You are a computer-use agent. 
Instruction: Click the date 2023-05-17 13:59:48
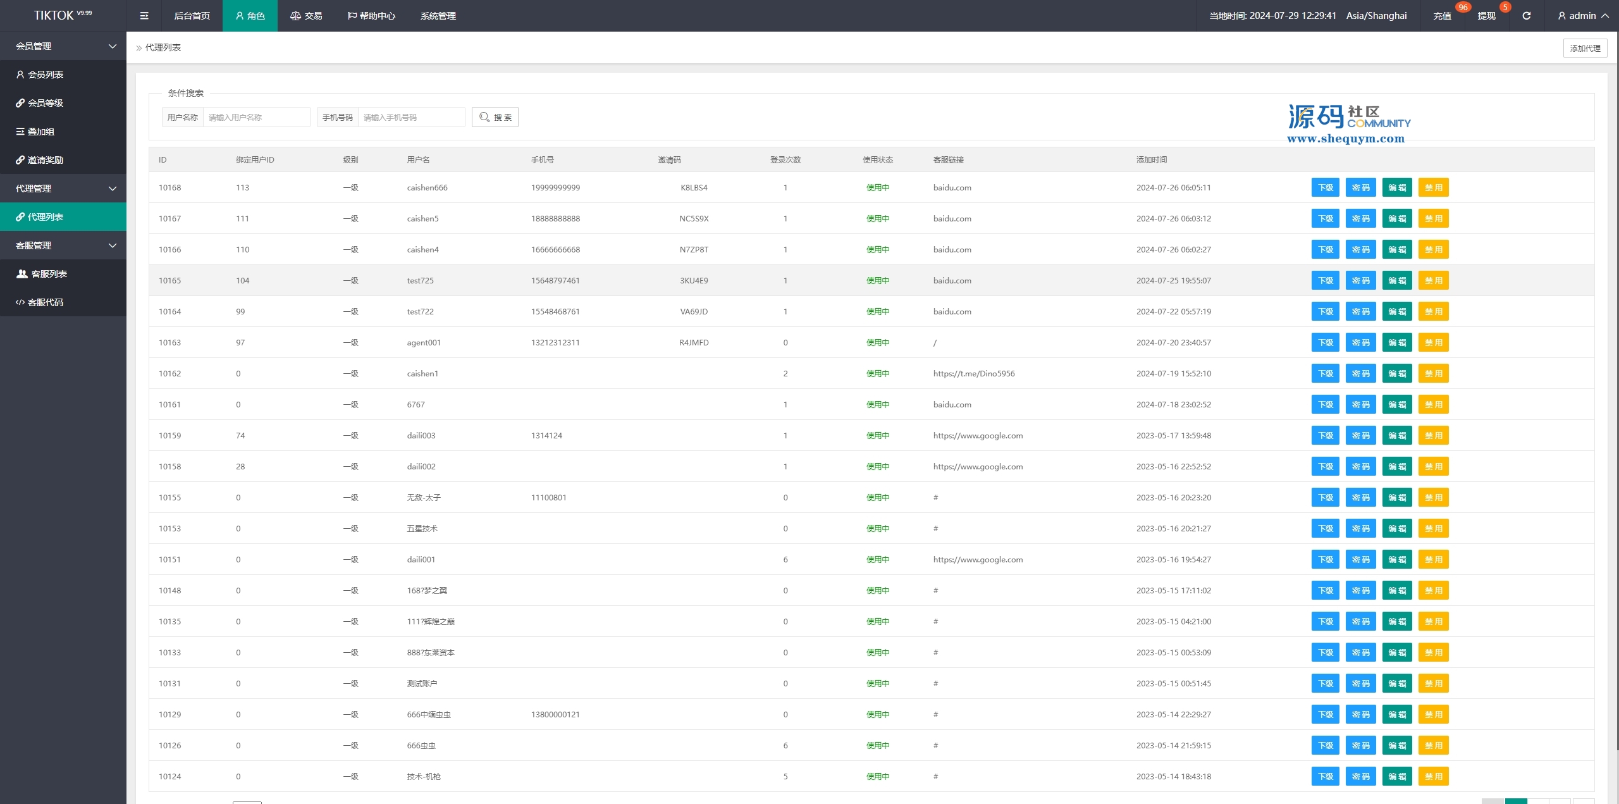[x=1174, y=436]
